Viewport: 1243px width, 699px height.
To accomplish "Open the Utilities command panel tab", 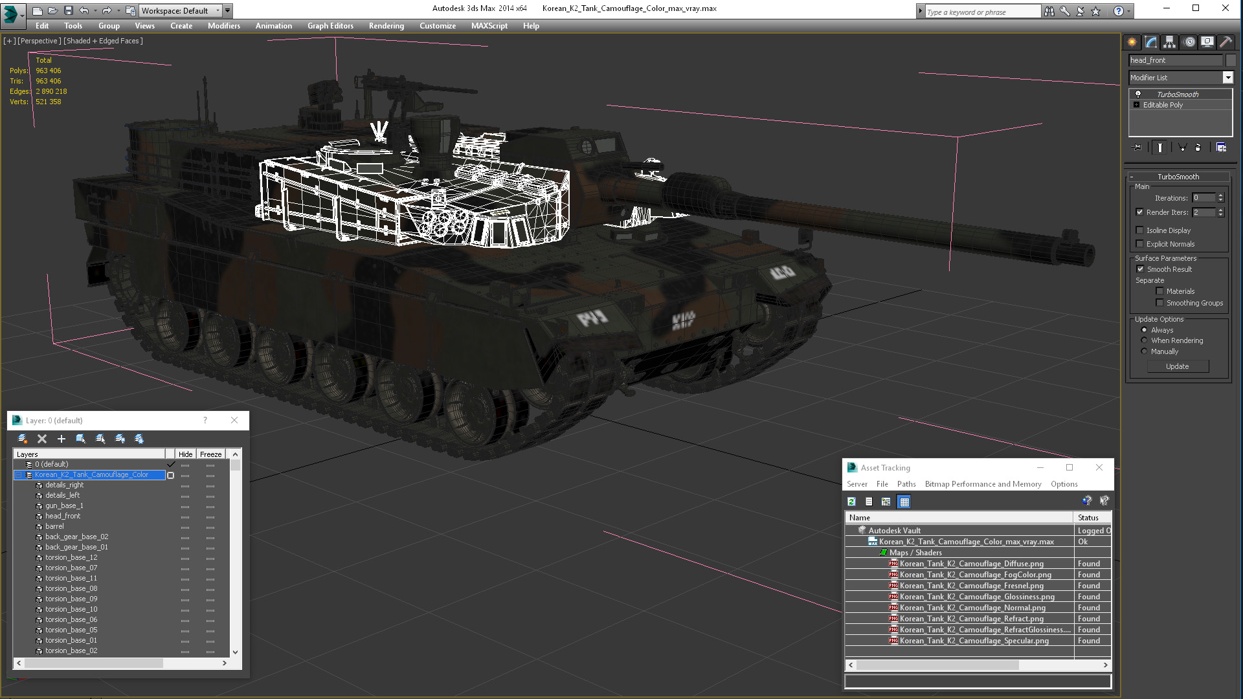I will point(1226,42).
